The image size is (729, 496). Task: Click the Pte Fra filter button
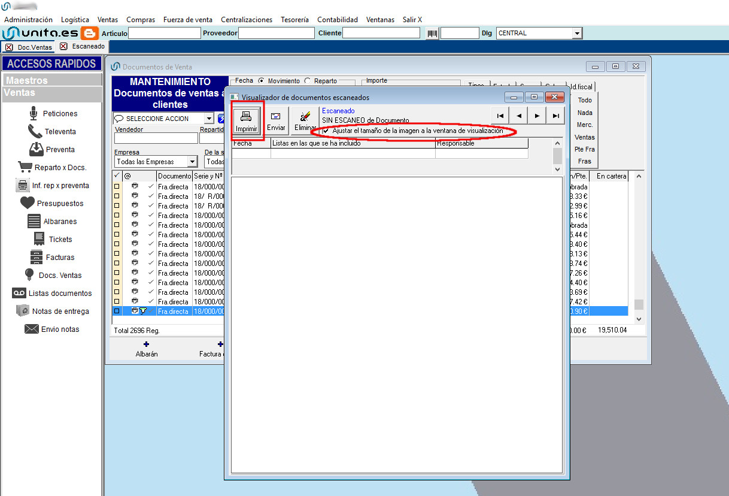pyautogui.click(x=585, y=149)
